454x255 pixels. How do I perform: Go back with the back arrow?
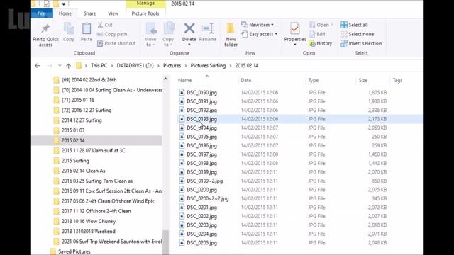[x=38, y=66]
